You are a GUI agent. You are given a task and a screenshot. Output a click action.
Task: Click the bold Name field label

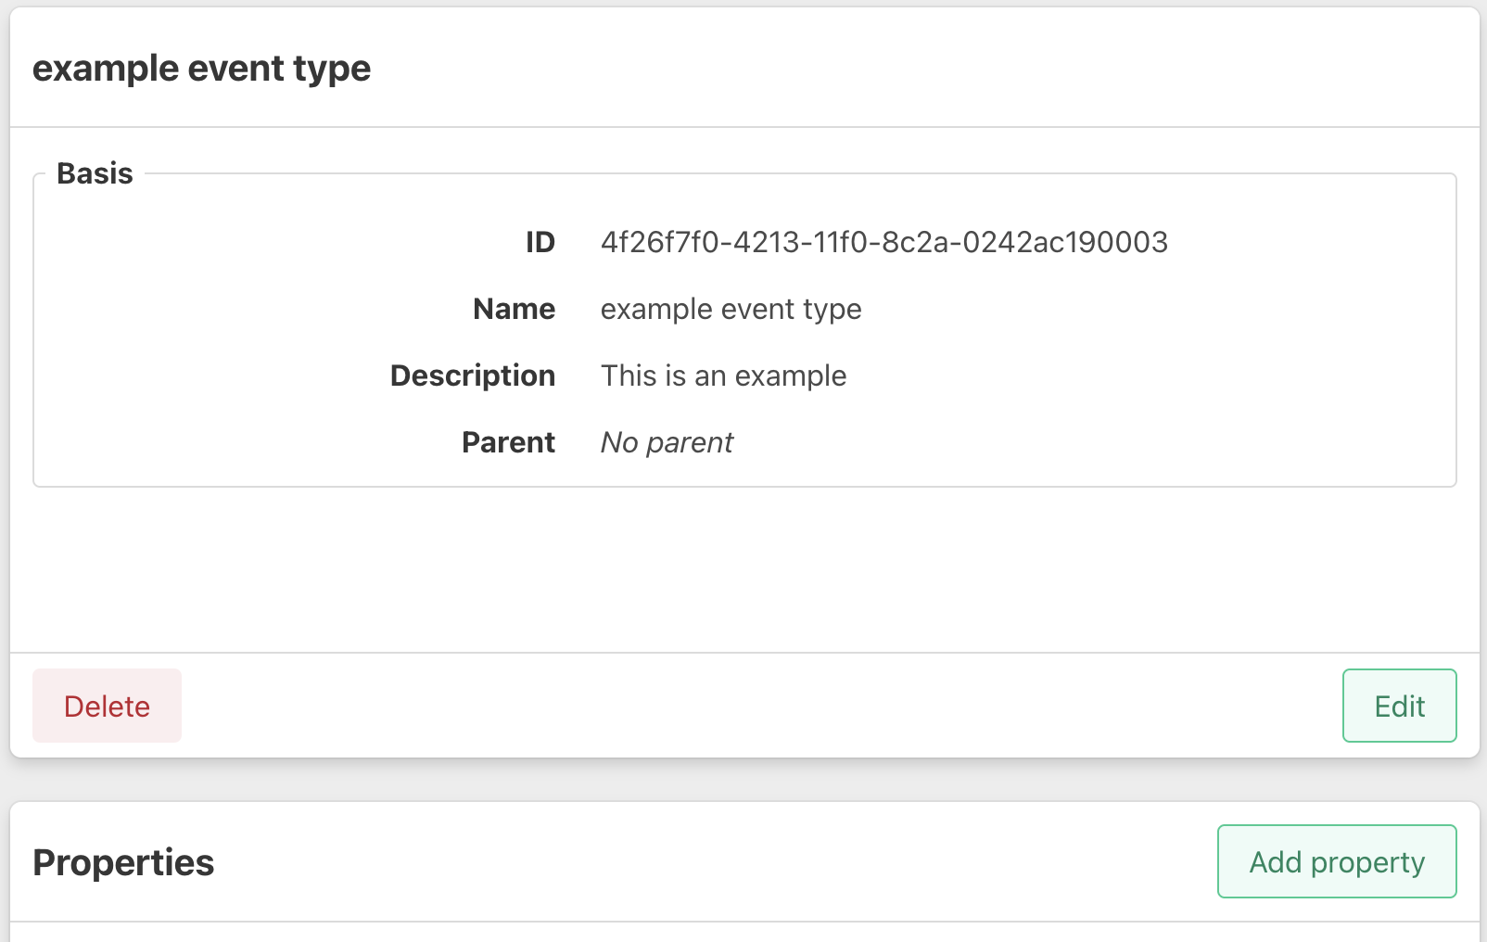coord(514,309)
